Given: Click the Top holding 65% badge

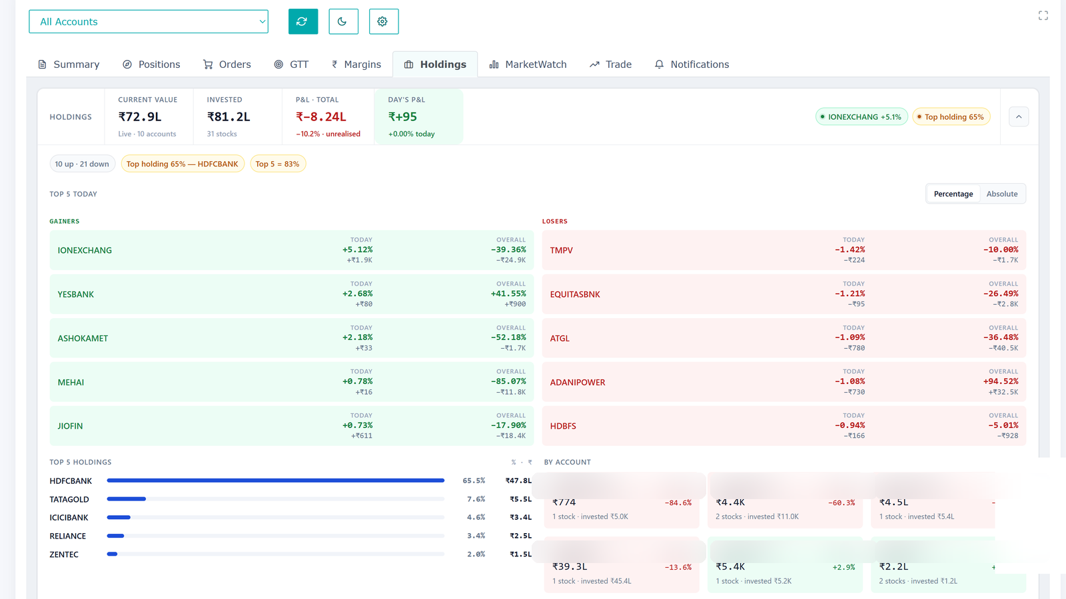Looking at the screenshot, I should [951, 116].
